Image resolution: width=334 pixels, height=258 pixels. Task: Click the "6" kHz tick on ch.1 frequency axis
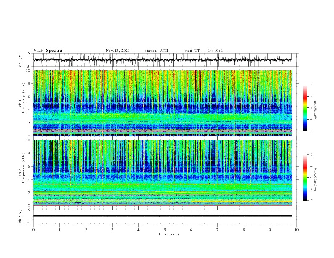(x=30, y=97)
